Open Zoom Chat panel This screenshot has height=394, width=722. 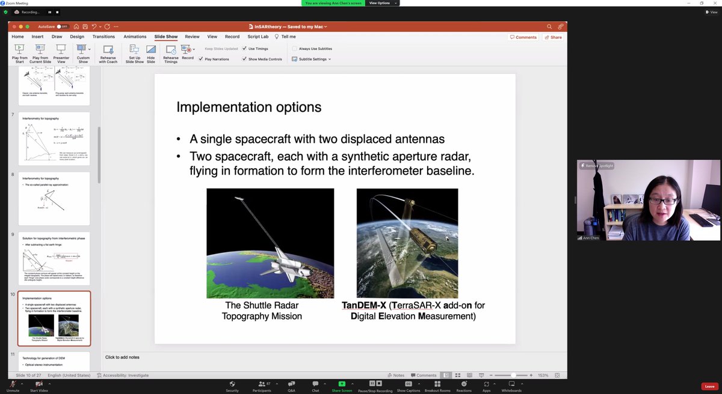coord(315,386)
